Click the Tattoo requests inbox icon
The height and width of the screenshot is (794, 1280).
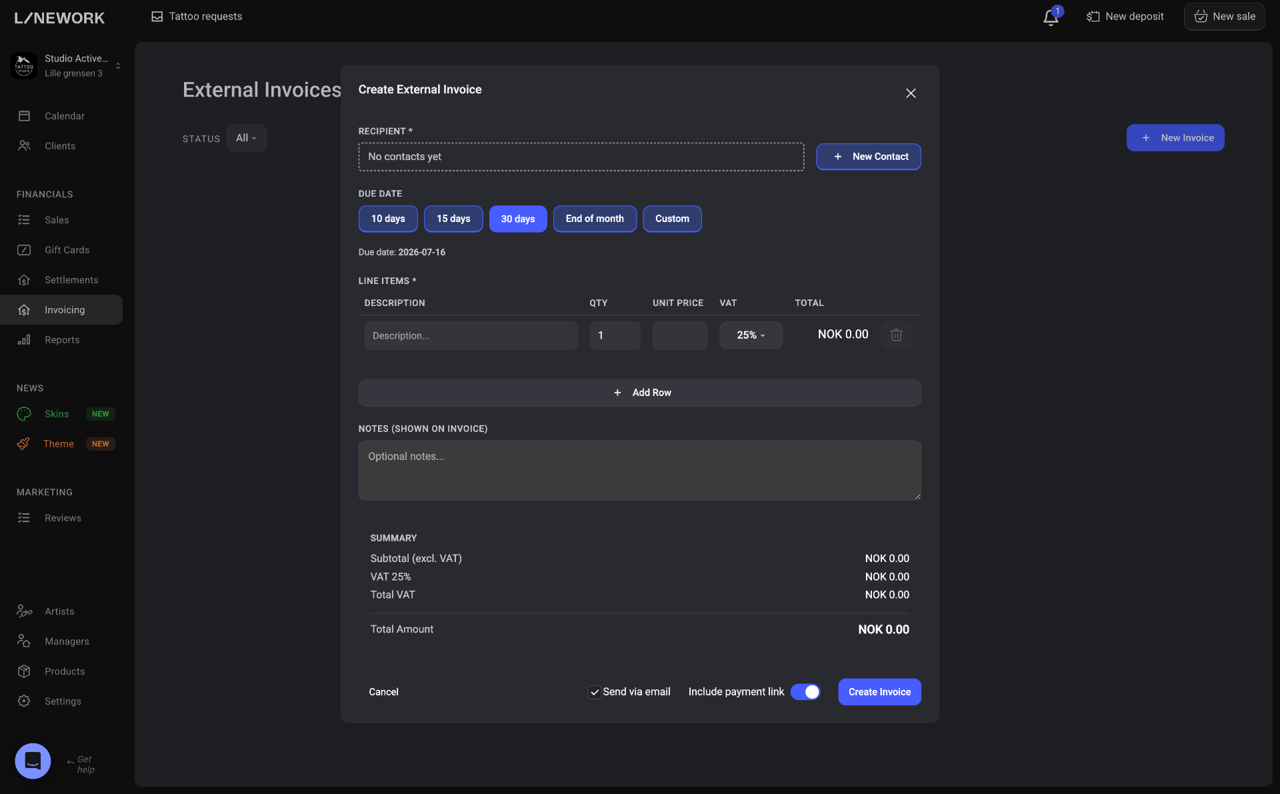point(157,17)
